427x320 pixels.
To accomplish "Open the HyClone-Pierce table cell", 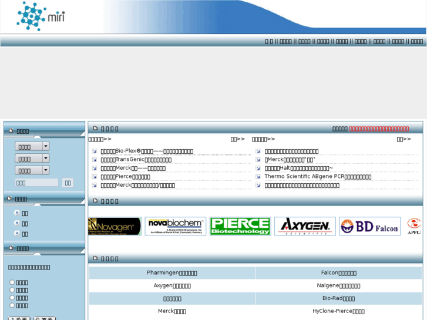I will coord(338,311).
